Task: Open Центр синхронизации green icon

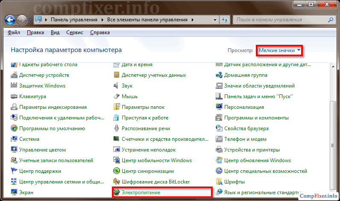Action: point(117,171)
